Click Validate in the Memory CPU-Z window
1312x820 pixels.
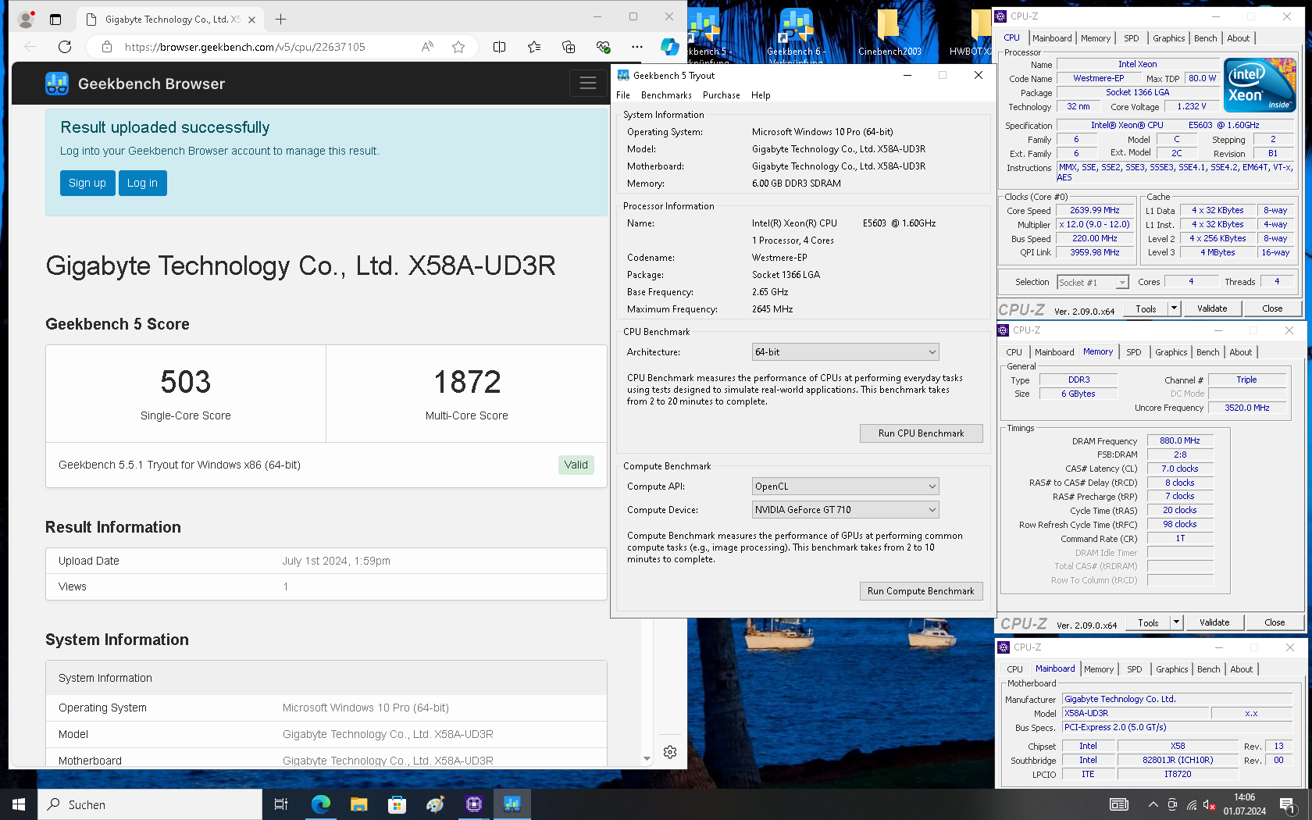point(1214,622)
